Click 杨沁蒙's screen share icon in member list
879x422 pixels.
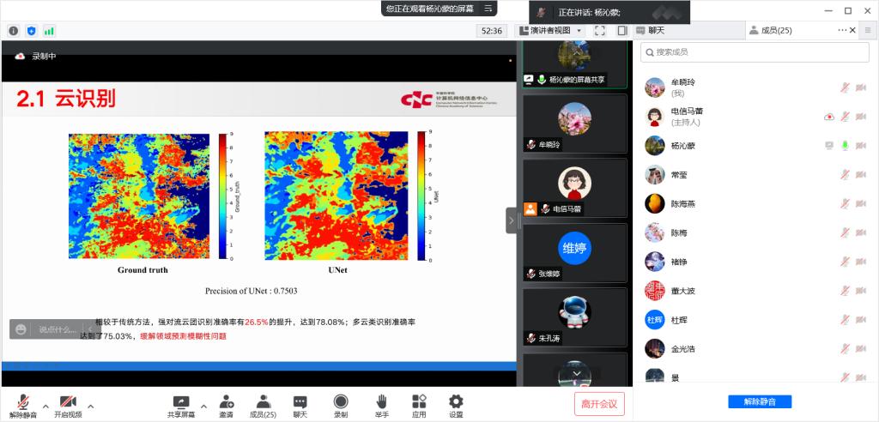[x=829, y=146]
